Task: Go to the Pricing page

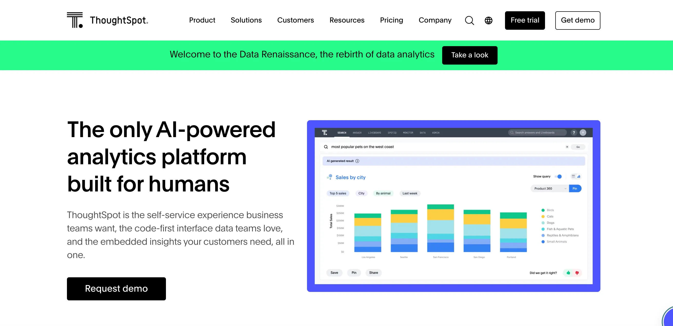Action: click(391, 20)
